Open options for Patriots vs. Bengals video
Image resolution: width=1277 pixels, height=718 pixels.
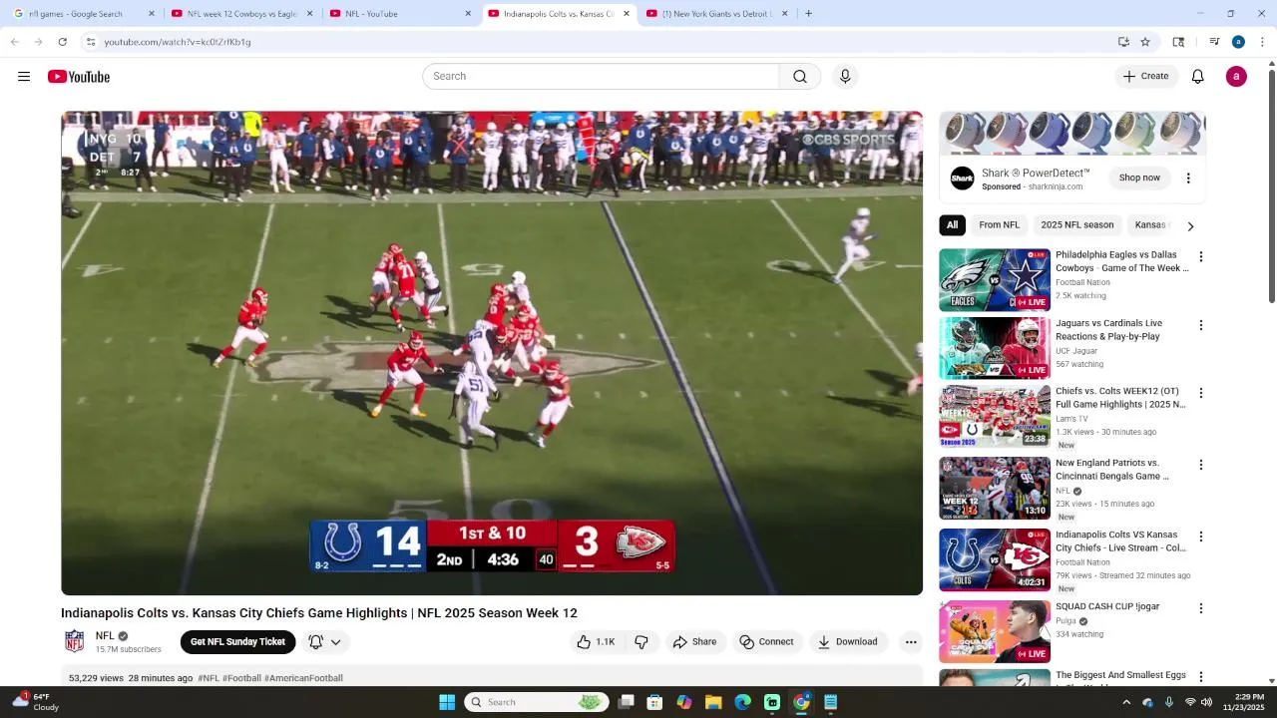(1201, 465)
